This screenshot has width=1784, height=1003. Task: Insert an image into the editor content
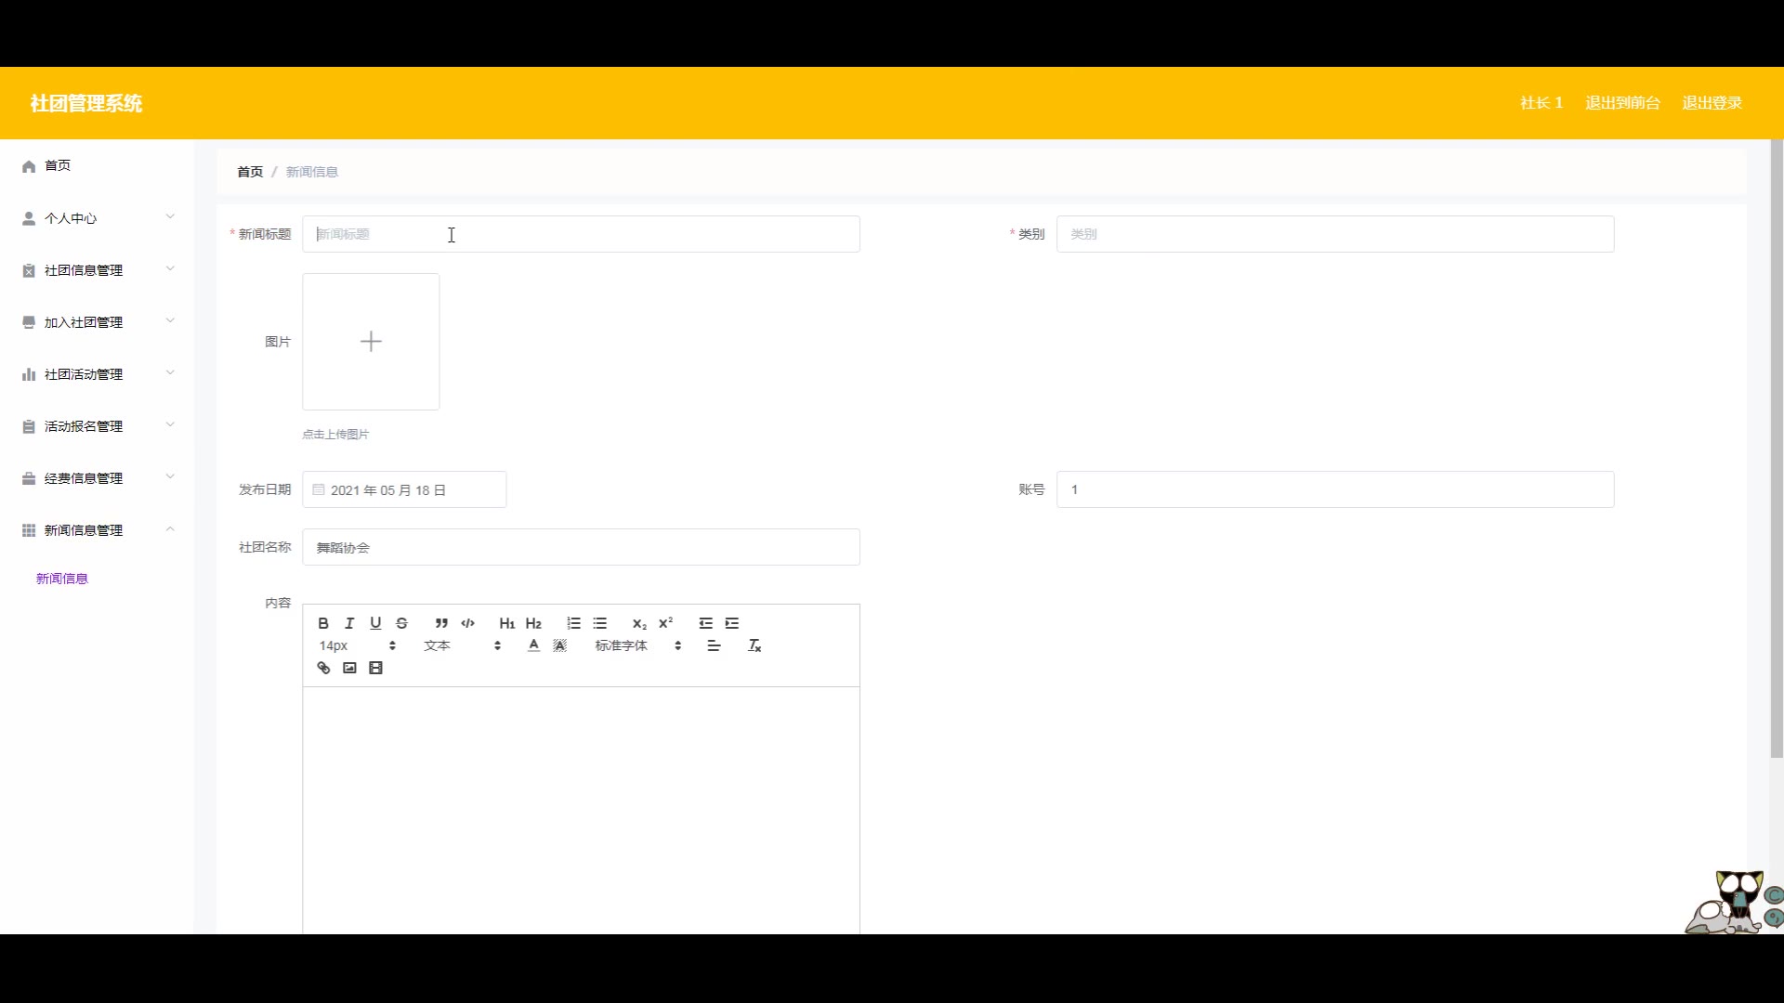coord(349,668)
